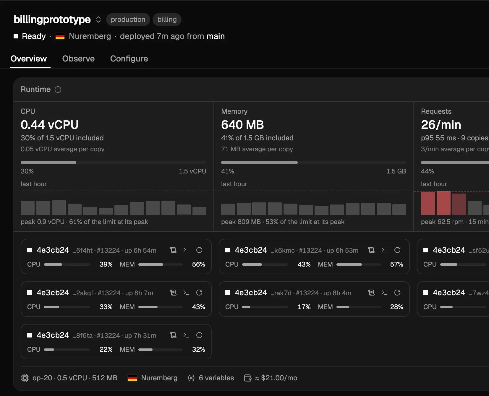Open logs for the 2akqf copy
This screenshot has height=396, width=489.
pyautogui.click(x=173, y=293)
